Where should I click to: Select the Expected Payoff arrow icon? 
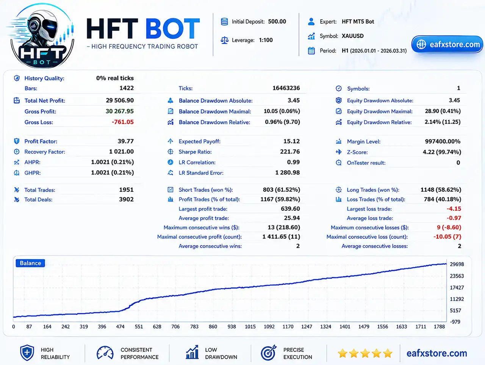[x=171, y=141]
